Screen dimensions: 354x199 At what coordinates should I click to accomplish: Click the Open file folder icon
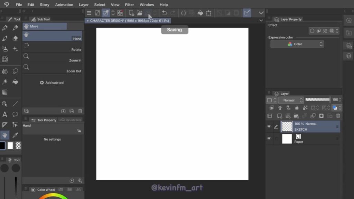pos(140,13)
